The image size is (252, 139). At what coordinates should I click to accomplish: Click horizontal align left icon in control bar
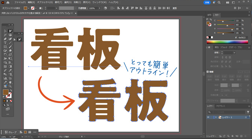pyautogui.click(x=118, y=8)
